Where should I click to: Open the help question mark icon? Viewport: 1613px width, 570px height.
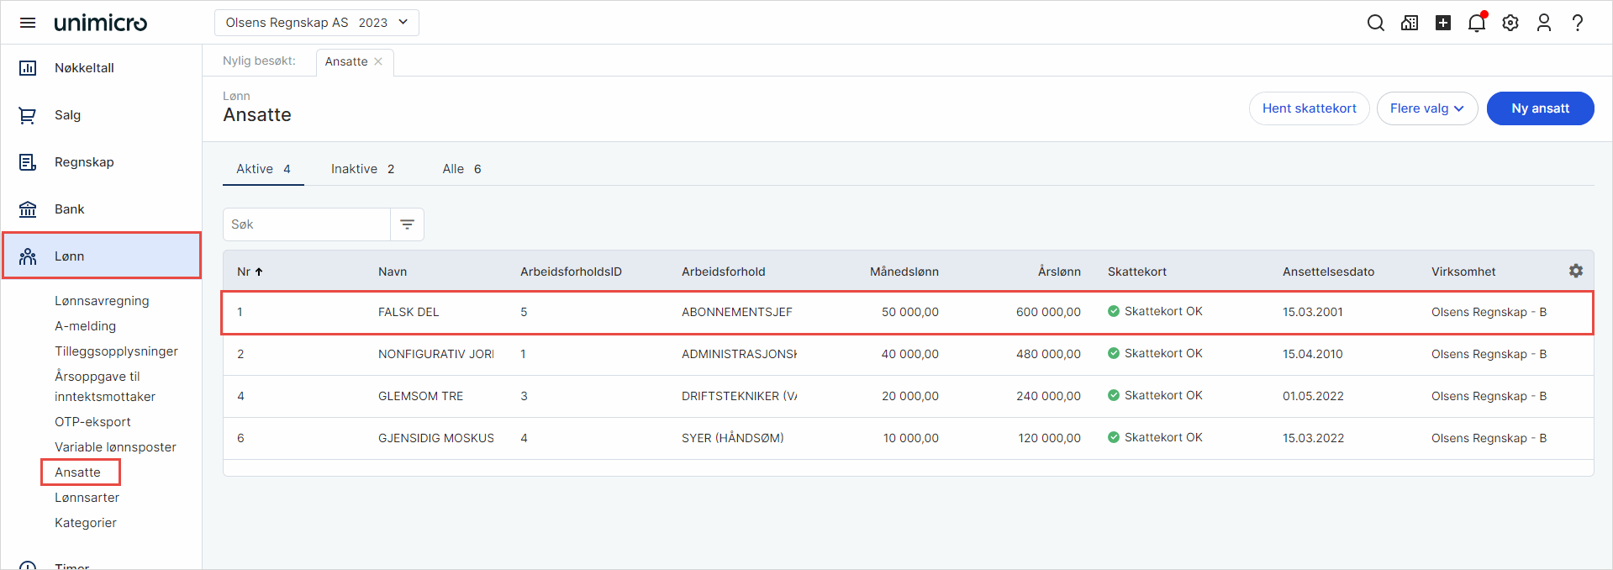tap(1577, 23)
